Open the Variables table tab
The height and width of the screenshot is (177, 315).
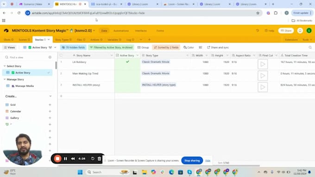[114, 40]
